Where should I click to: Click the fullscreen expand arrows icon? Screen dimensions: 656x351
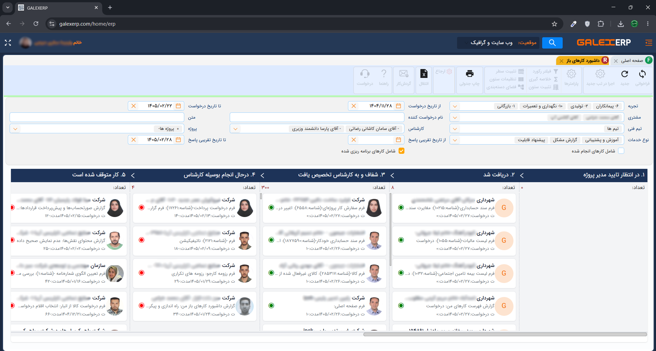point(8,43)
